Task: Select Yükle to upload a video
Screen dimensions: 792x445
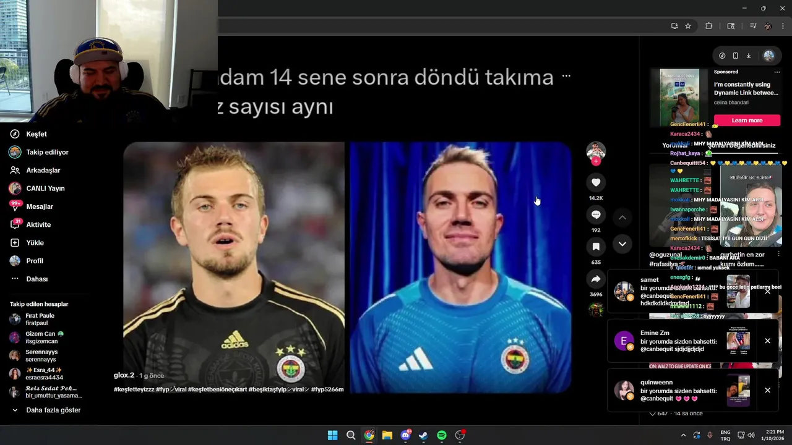Action: pyautogui.click(x=27, y=243)
